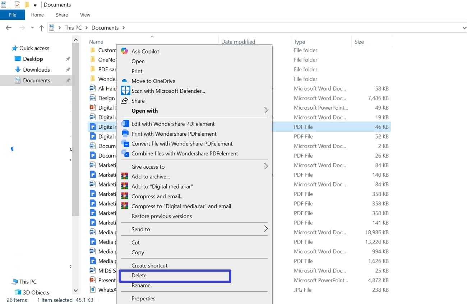Image resolution: width=467 pixels, height=304 pixels.
Task: Unpin Desktop from Quick access
Action: (68, 59)
